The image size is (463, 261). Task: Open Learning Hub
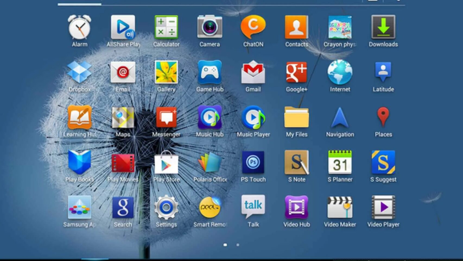point(80,117)
